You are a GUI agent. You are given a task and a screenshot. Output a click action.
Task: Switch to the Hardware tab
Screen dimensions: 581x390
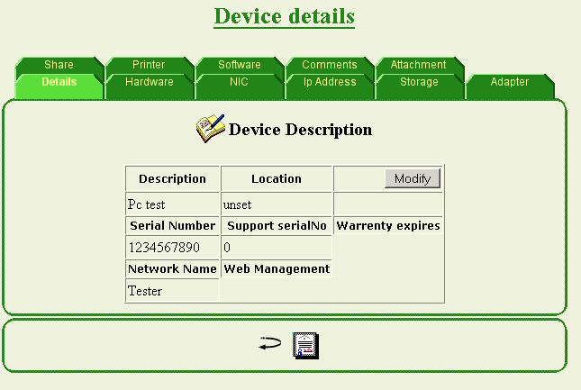pyautogui.click(x=149, y=82)
